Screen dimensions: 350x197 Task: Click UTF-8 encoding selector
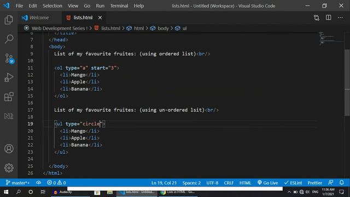(212, 183)
